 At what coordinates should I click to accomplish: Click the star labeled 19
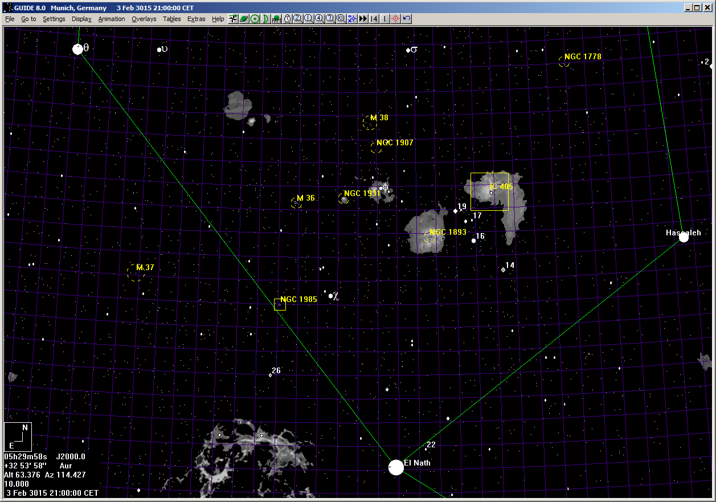(x=455, y=211)
